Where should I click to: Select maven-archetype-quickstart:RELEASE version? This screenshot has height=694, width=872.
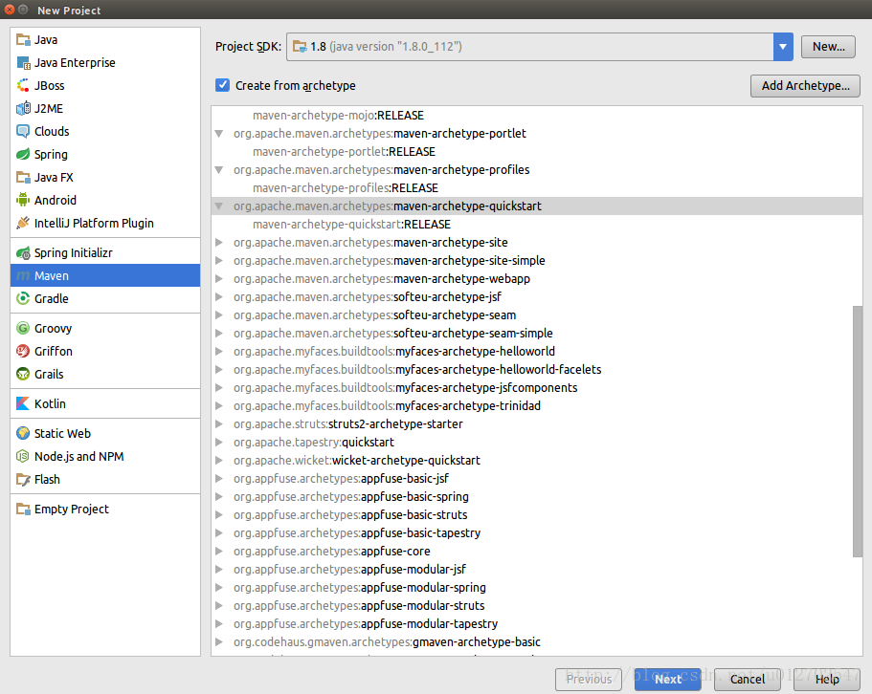351,225
